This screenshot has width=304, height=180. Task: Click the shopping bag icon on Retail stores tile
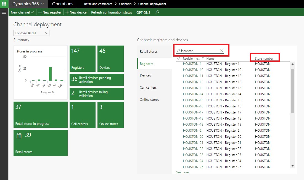pyautogui.click(x=19, y=135)
